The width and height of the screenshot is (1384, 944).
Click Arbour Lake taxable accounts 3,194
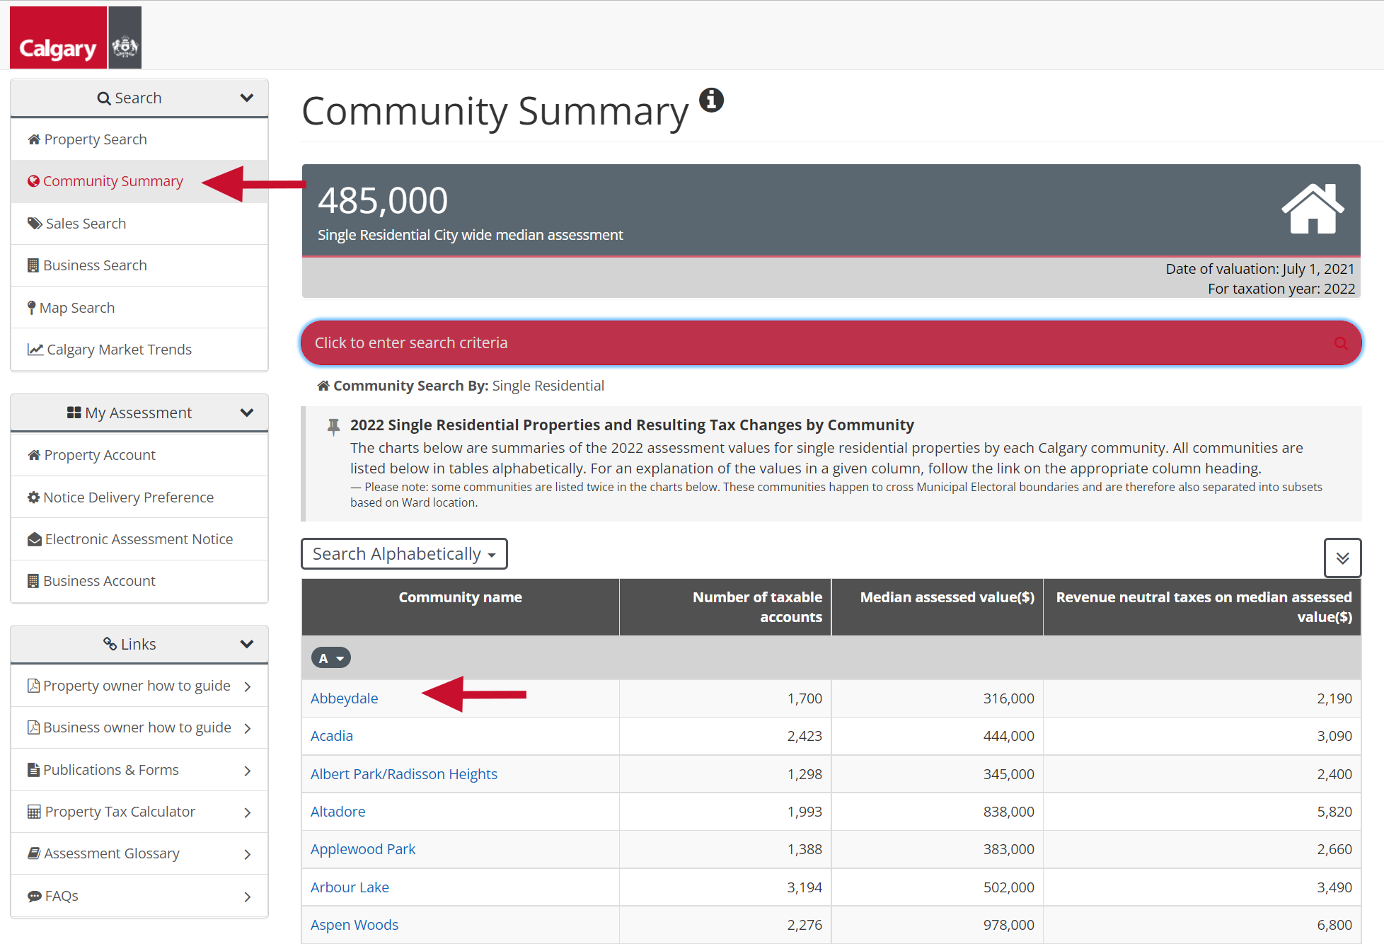coord(805,887)
